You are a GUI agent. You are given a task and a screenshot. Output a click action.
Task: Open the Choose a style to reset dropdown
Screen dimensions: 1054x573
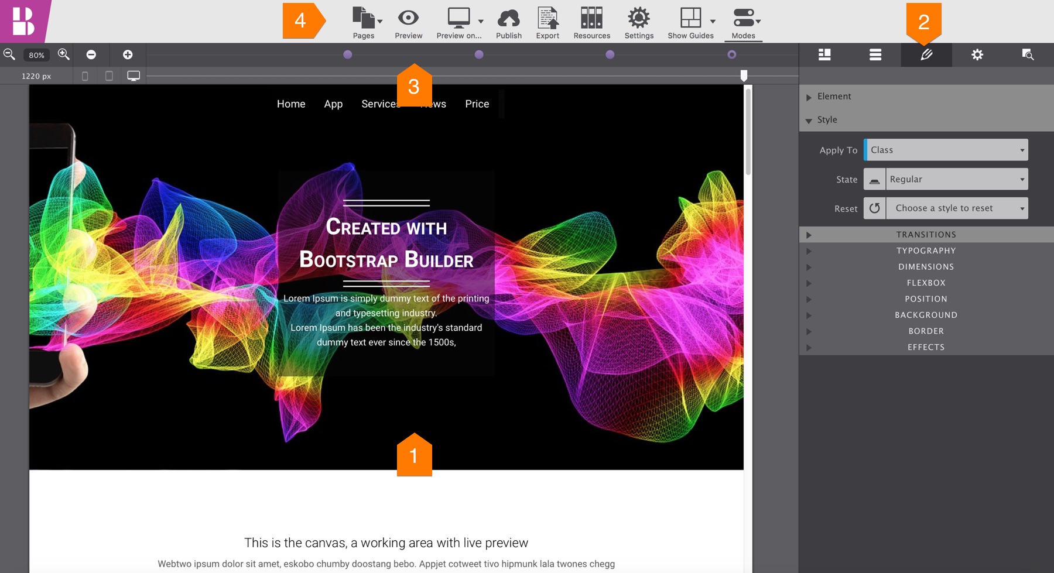(957, 208)
